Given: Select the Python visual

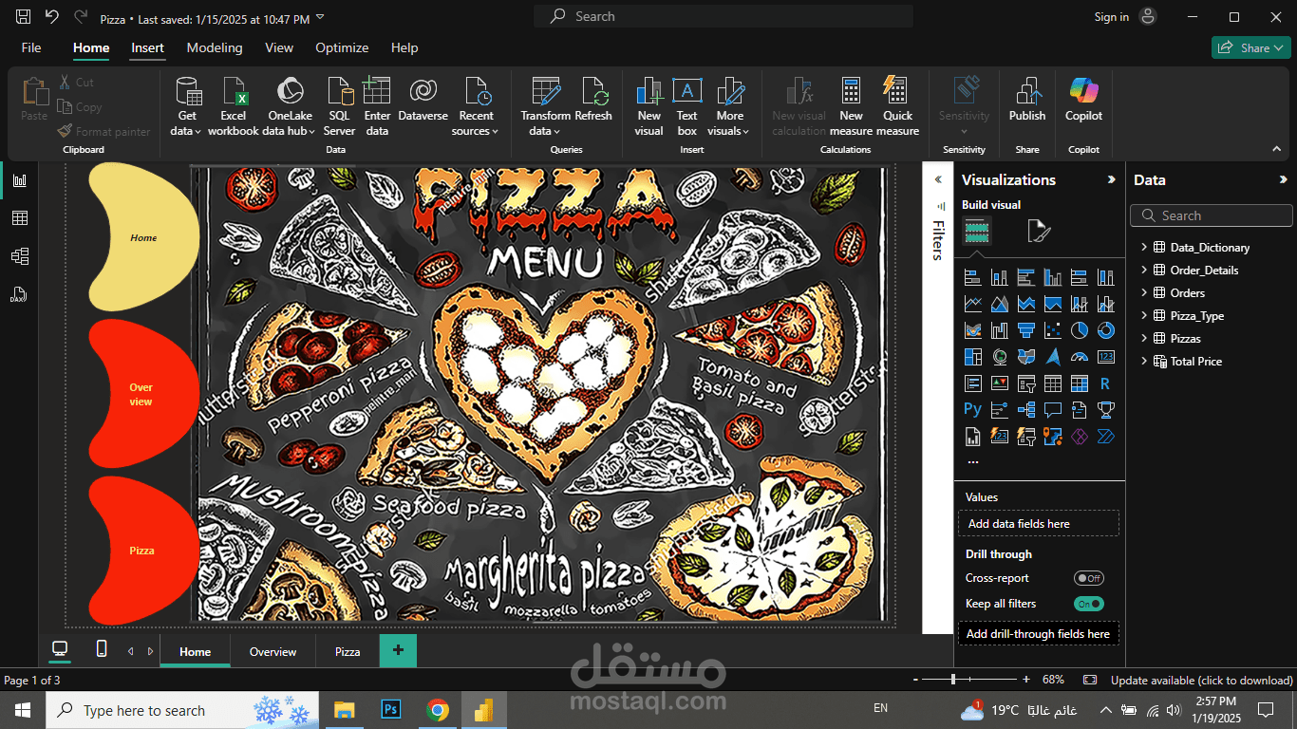Looking at the screenshot, I should tap(972, 410).
